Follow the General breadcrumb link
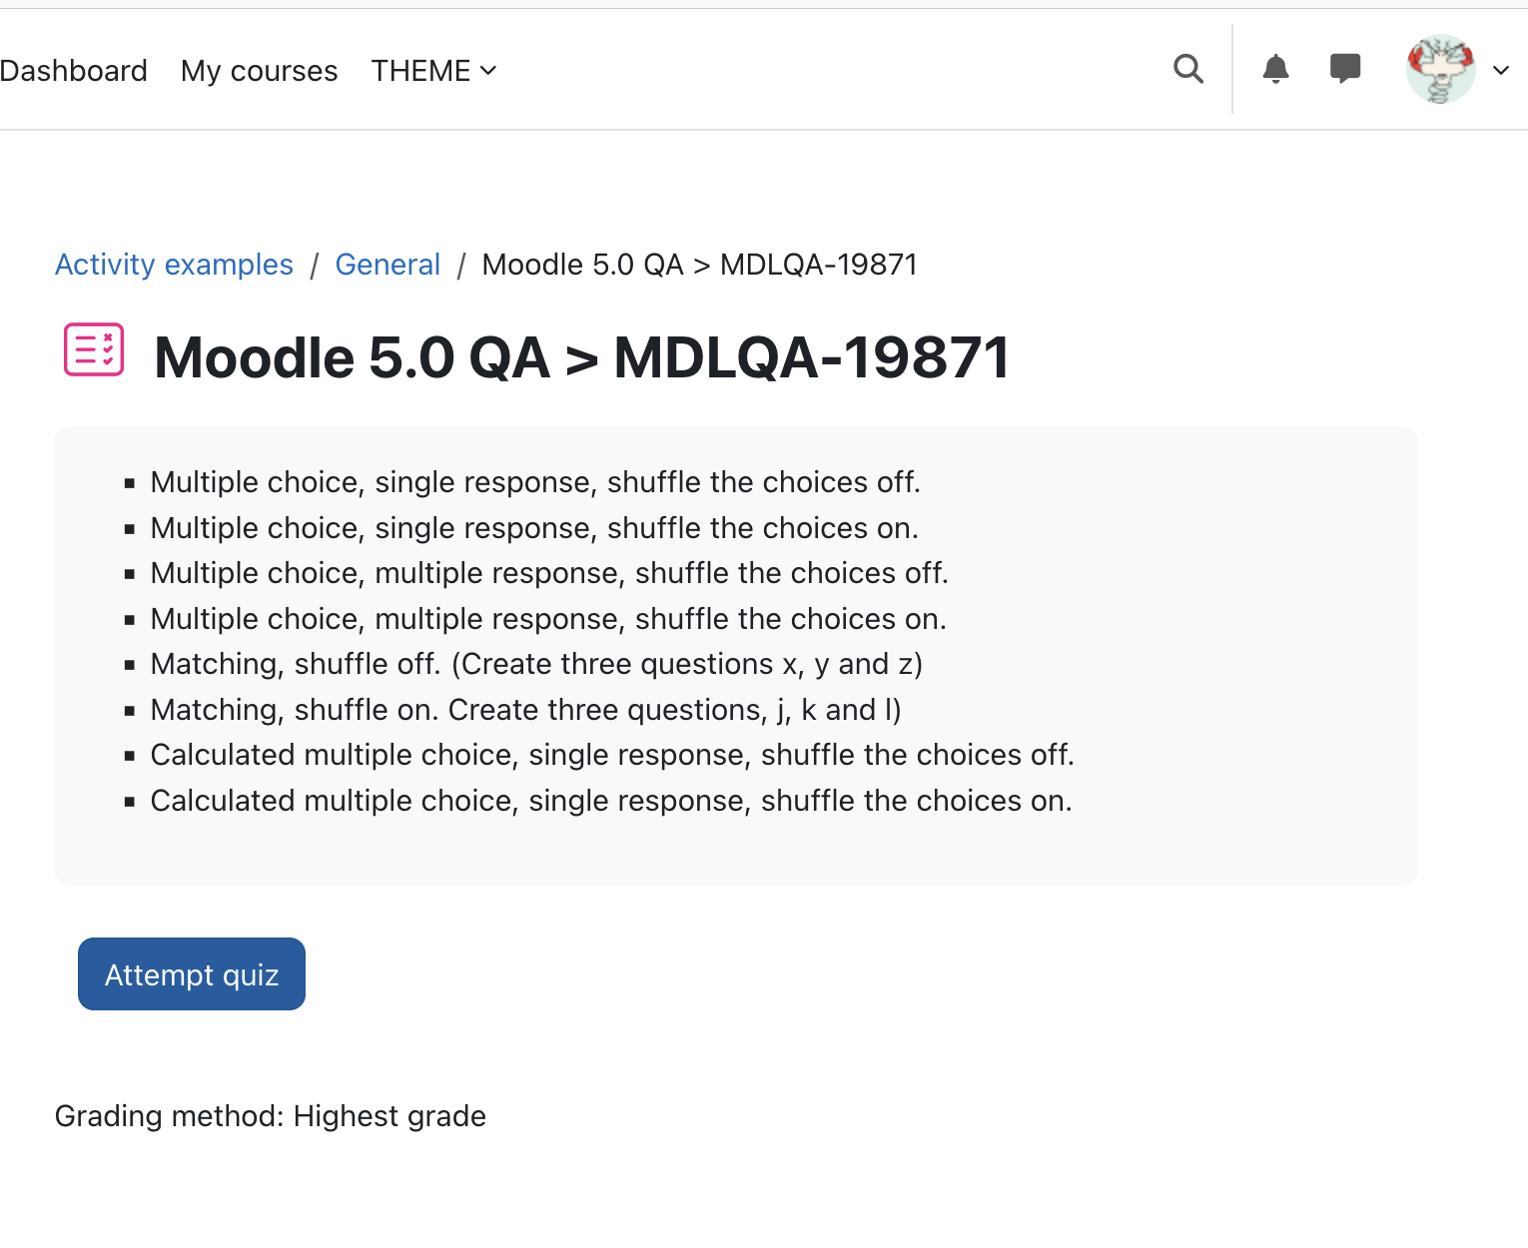This screenshot has height=1248, width=1528. (387, 265)
